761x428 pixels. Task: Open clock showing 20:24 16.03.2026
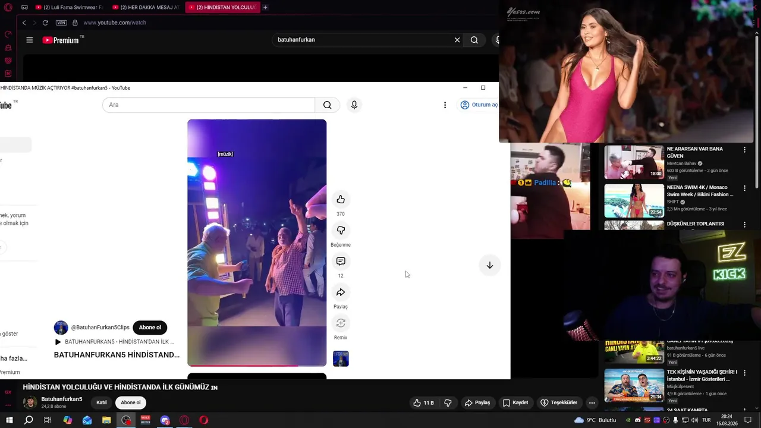coord(727,420)
